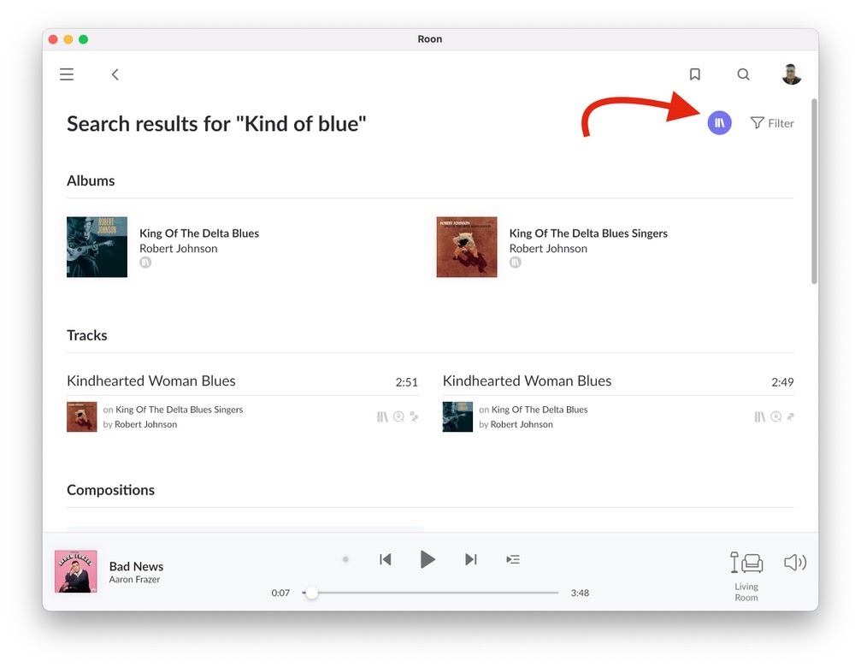The image size is (861, 667).
Task: Start playback with the Play button
Action: [428, 559]
